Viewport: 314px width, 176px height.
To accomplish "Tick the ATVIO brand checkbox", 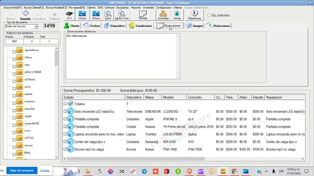I will click(14, 140).
